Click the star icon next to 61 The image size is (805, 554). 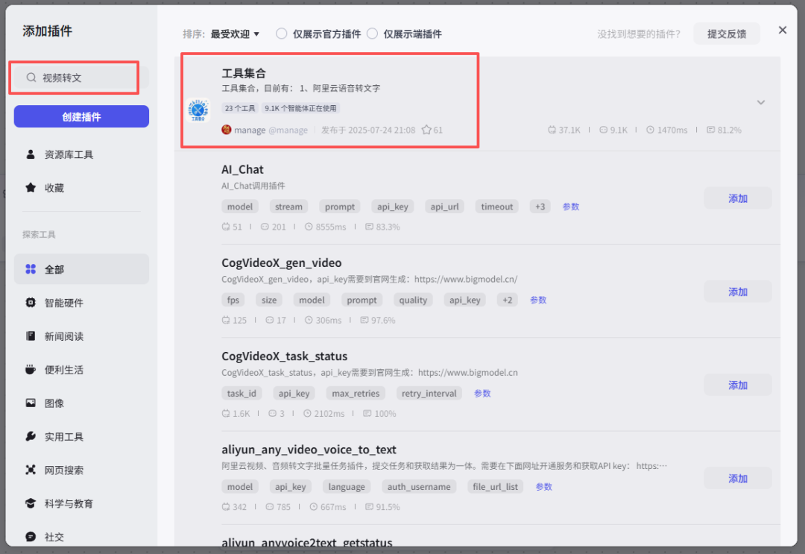point(426,130)
